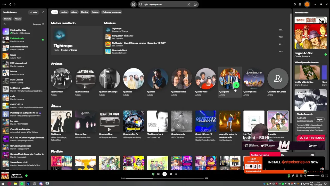The width and height of the screenshot is (330, 186).
Task: Select the Podcasts e programas tab
Action: point(111,12)
